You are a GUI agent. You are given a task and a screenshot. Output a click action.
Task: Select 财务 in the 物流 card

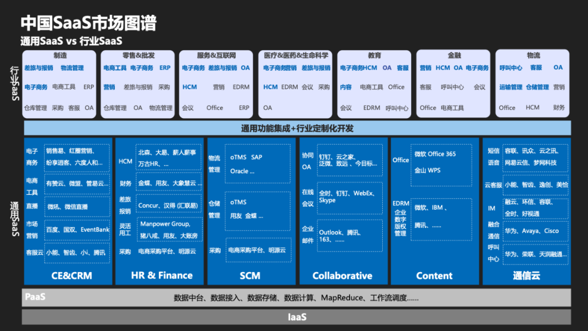tap(559, 108)
